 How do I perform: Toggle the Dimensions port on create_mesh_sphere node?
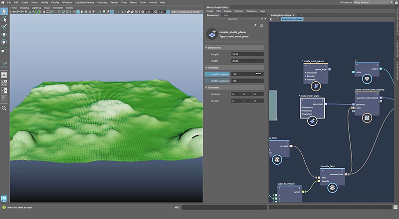pyautogui.click(x=306, y=73)
